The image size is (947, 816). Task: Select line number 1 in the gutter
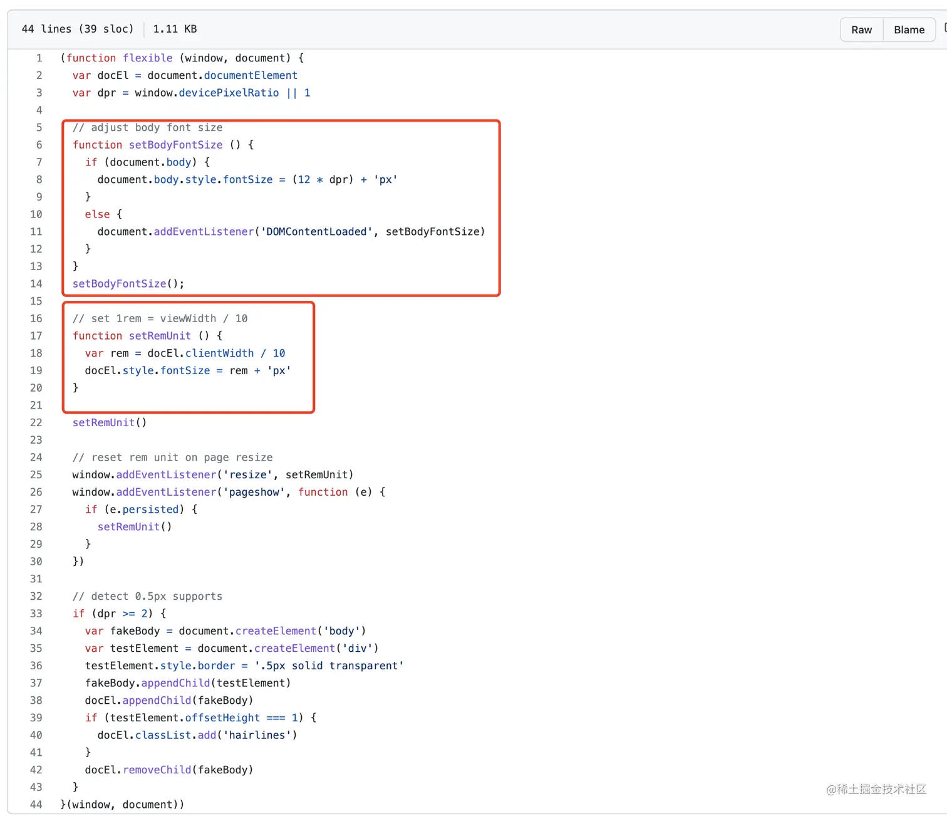point(39,58)
